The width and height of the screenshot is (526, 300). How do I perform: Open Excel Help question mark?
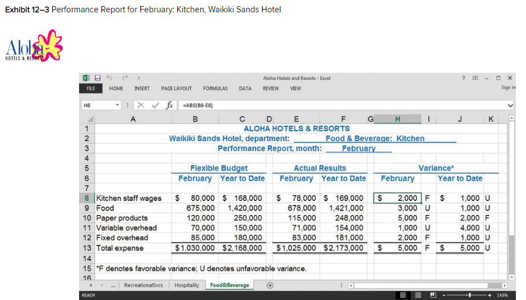tap(464, 78)
